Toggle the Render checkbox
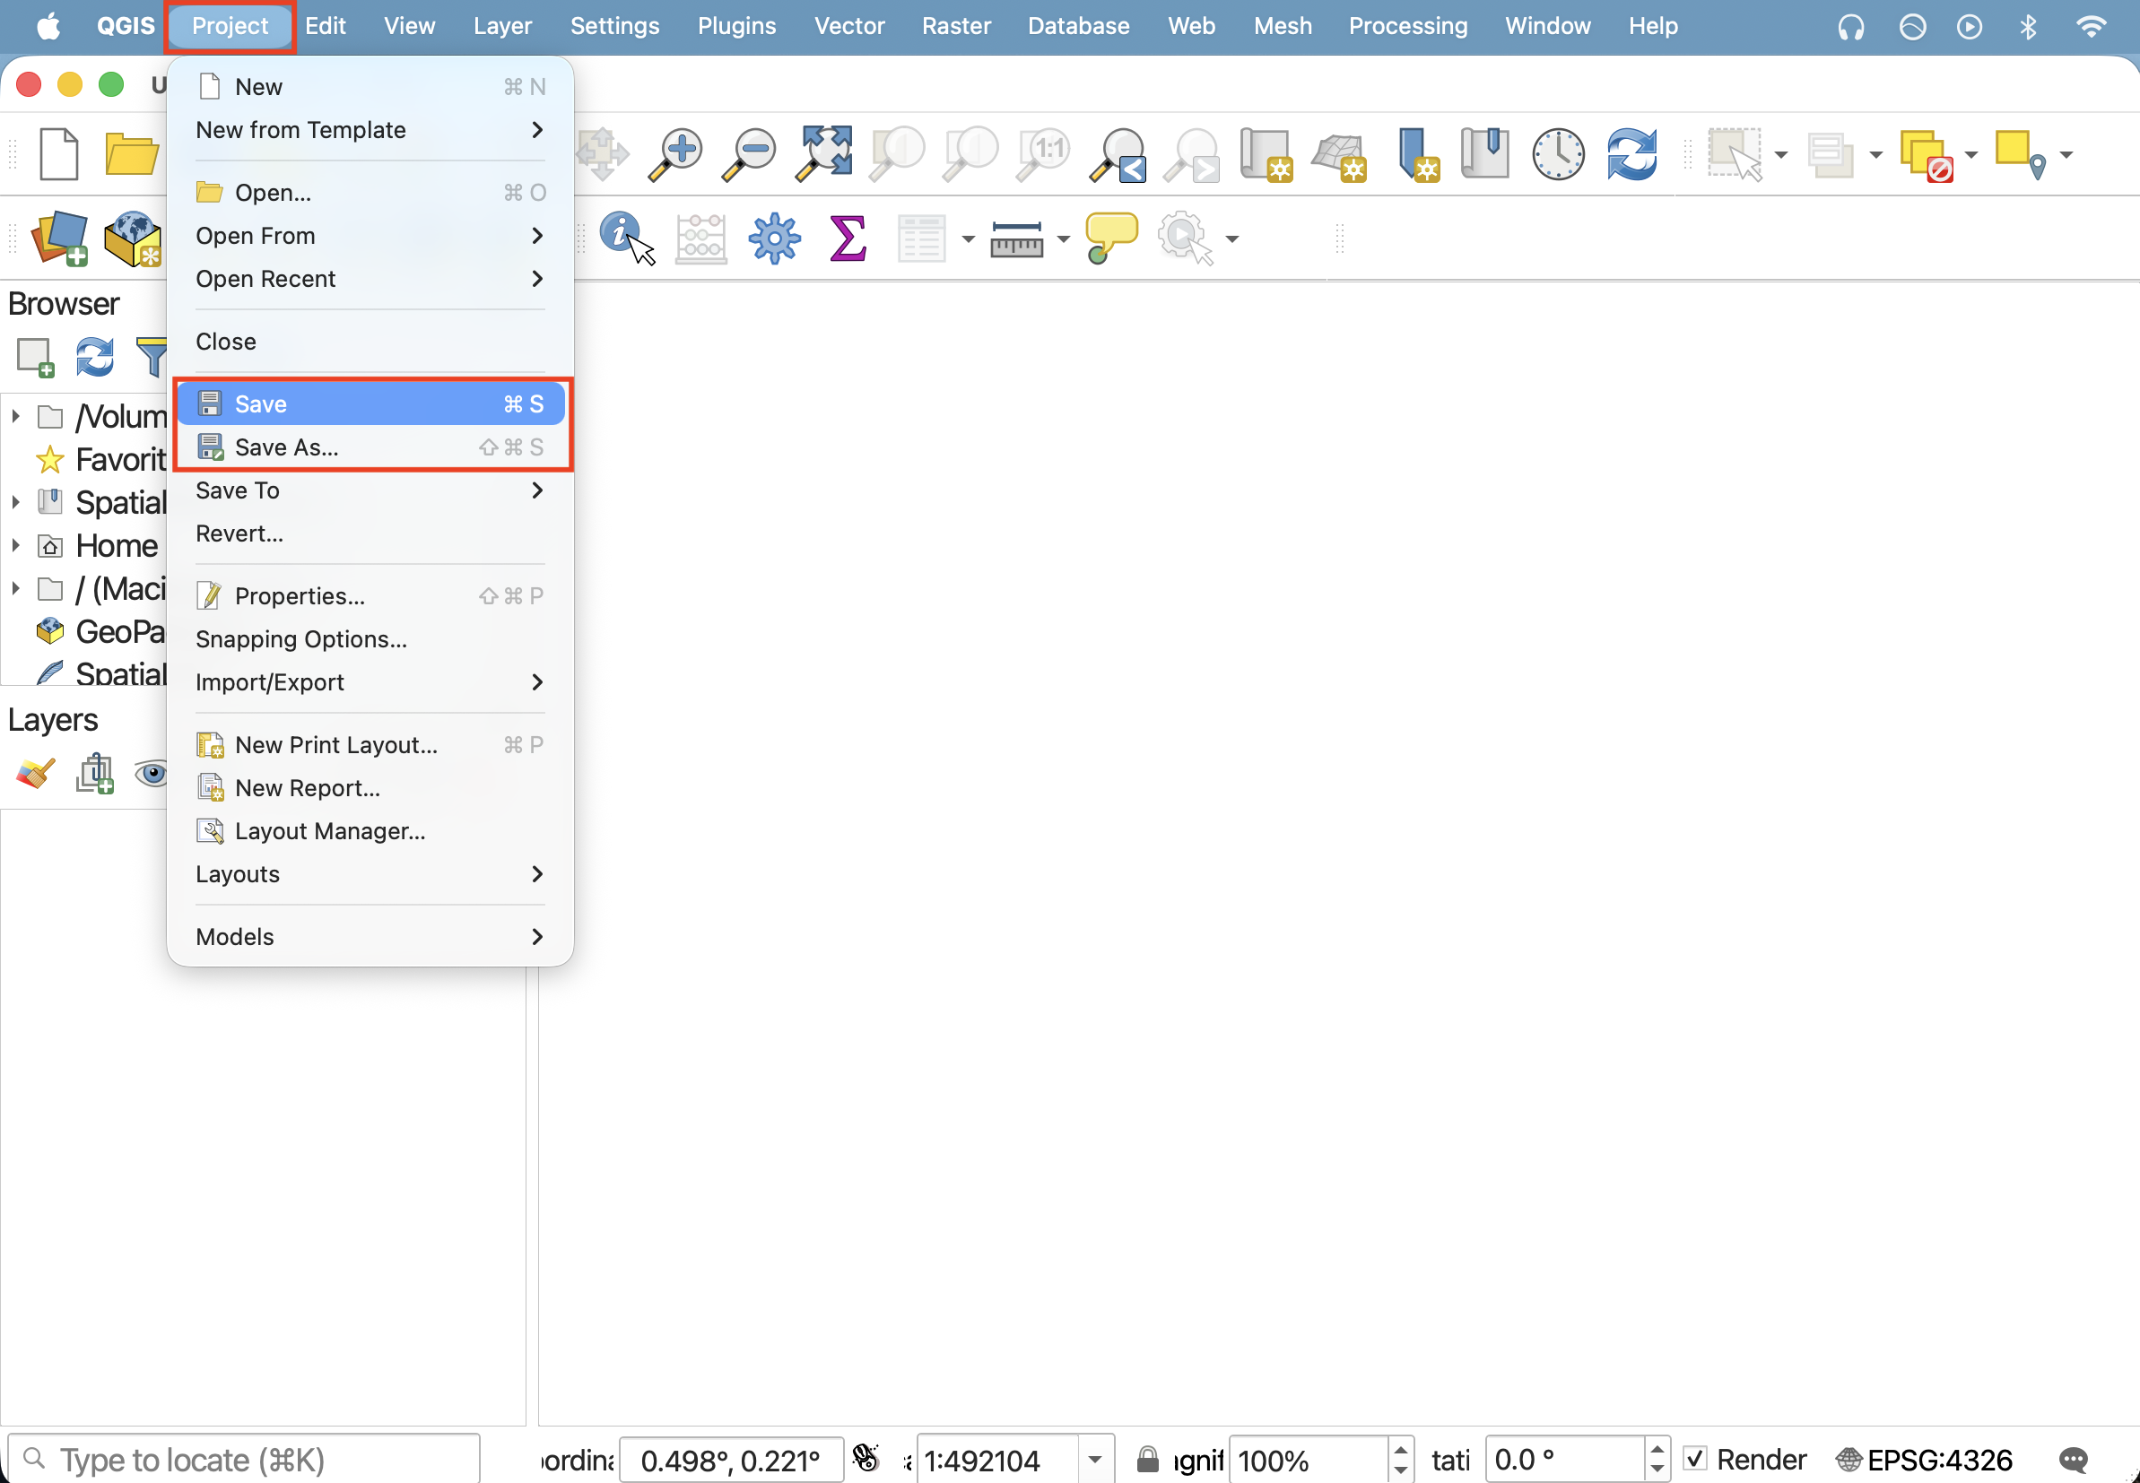Viewport: 2140px width, 1483px height. click(1695, 1458)
